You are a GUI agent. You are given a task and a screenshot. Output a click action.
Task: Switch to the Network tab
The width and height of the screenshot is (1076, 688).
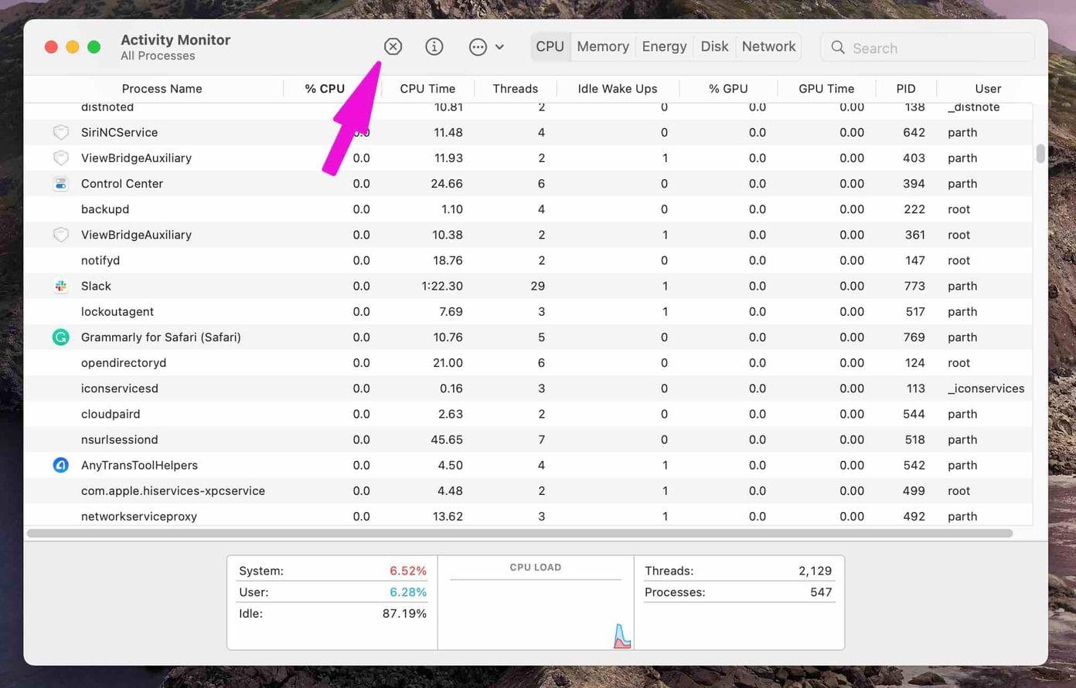point(768,46)
